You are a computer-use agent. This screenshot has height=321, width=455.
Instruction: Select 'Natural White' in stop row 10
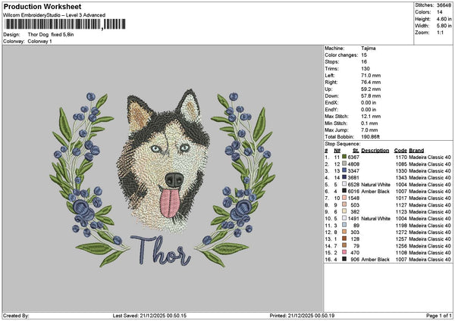[376, 219]
